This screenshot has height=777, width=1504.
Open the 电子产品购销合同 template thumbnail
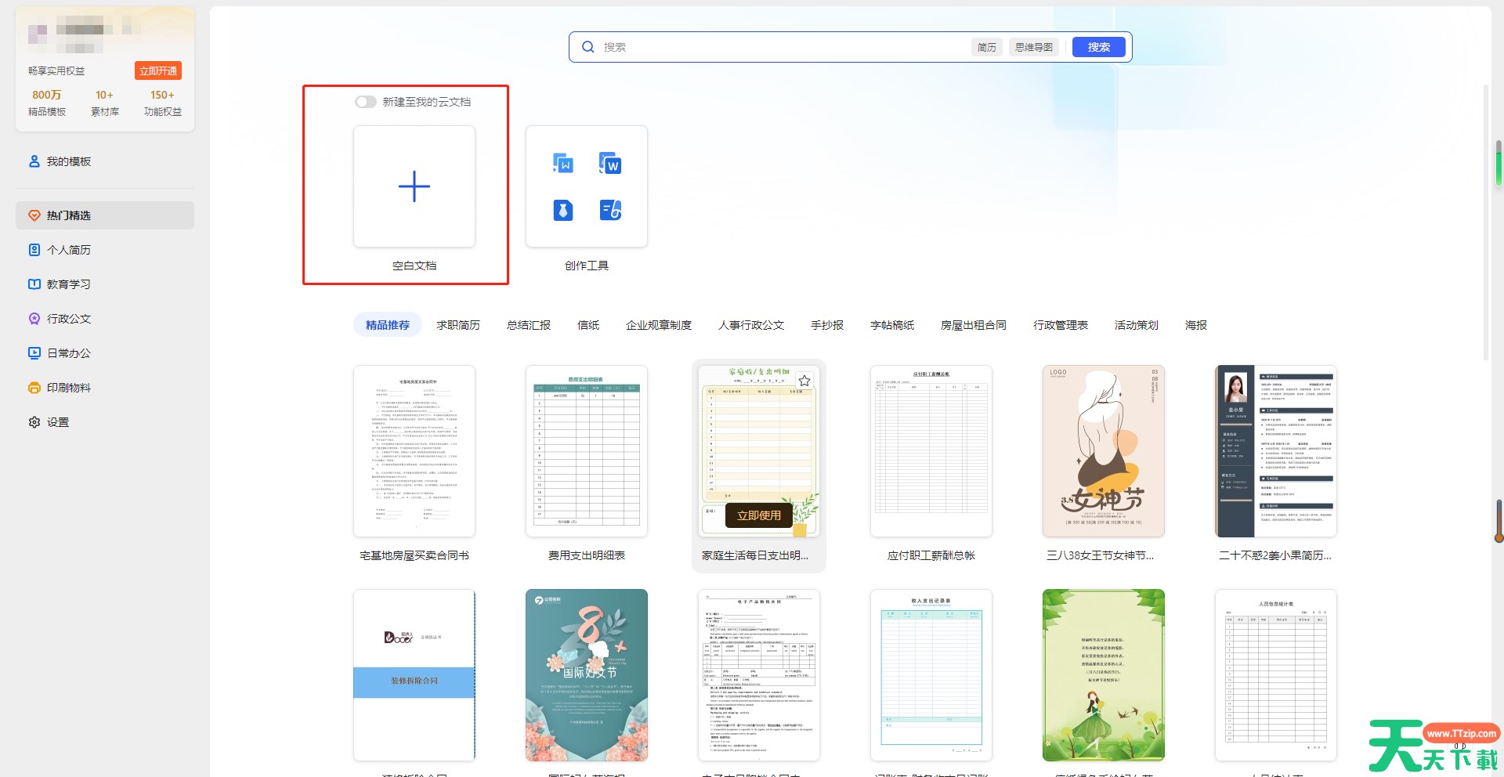click(759, 675)
